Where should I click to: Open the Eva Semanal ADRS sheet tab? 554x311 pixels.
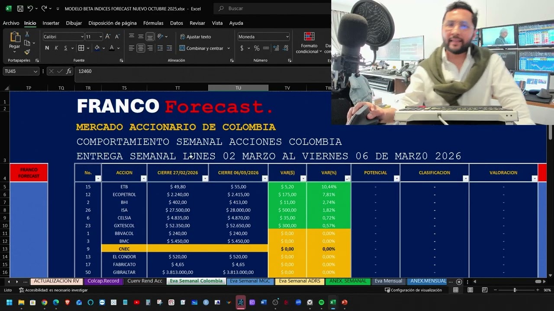coord(300,281)
